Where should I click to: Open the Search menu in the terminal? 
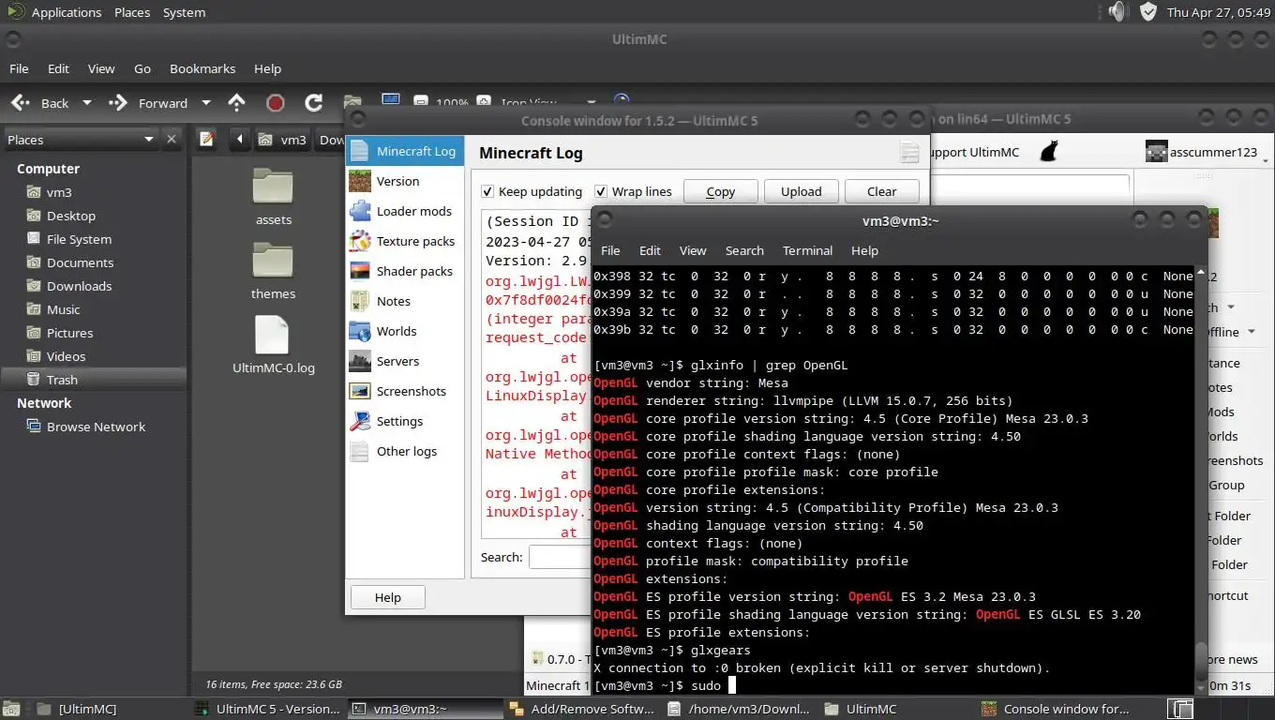coord(744,250)
